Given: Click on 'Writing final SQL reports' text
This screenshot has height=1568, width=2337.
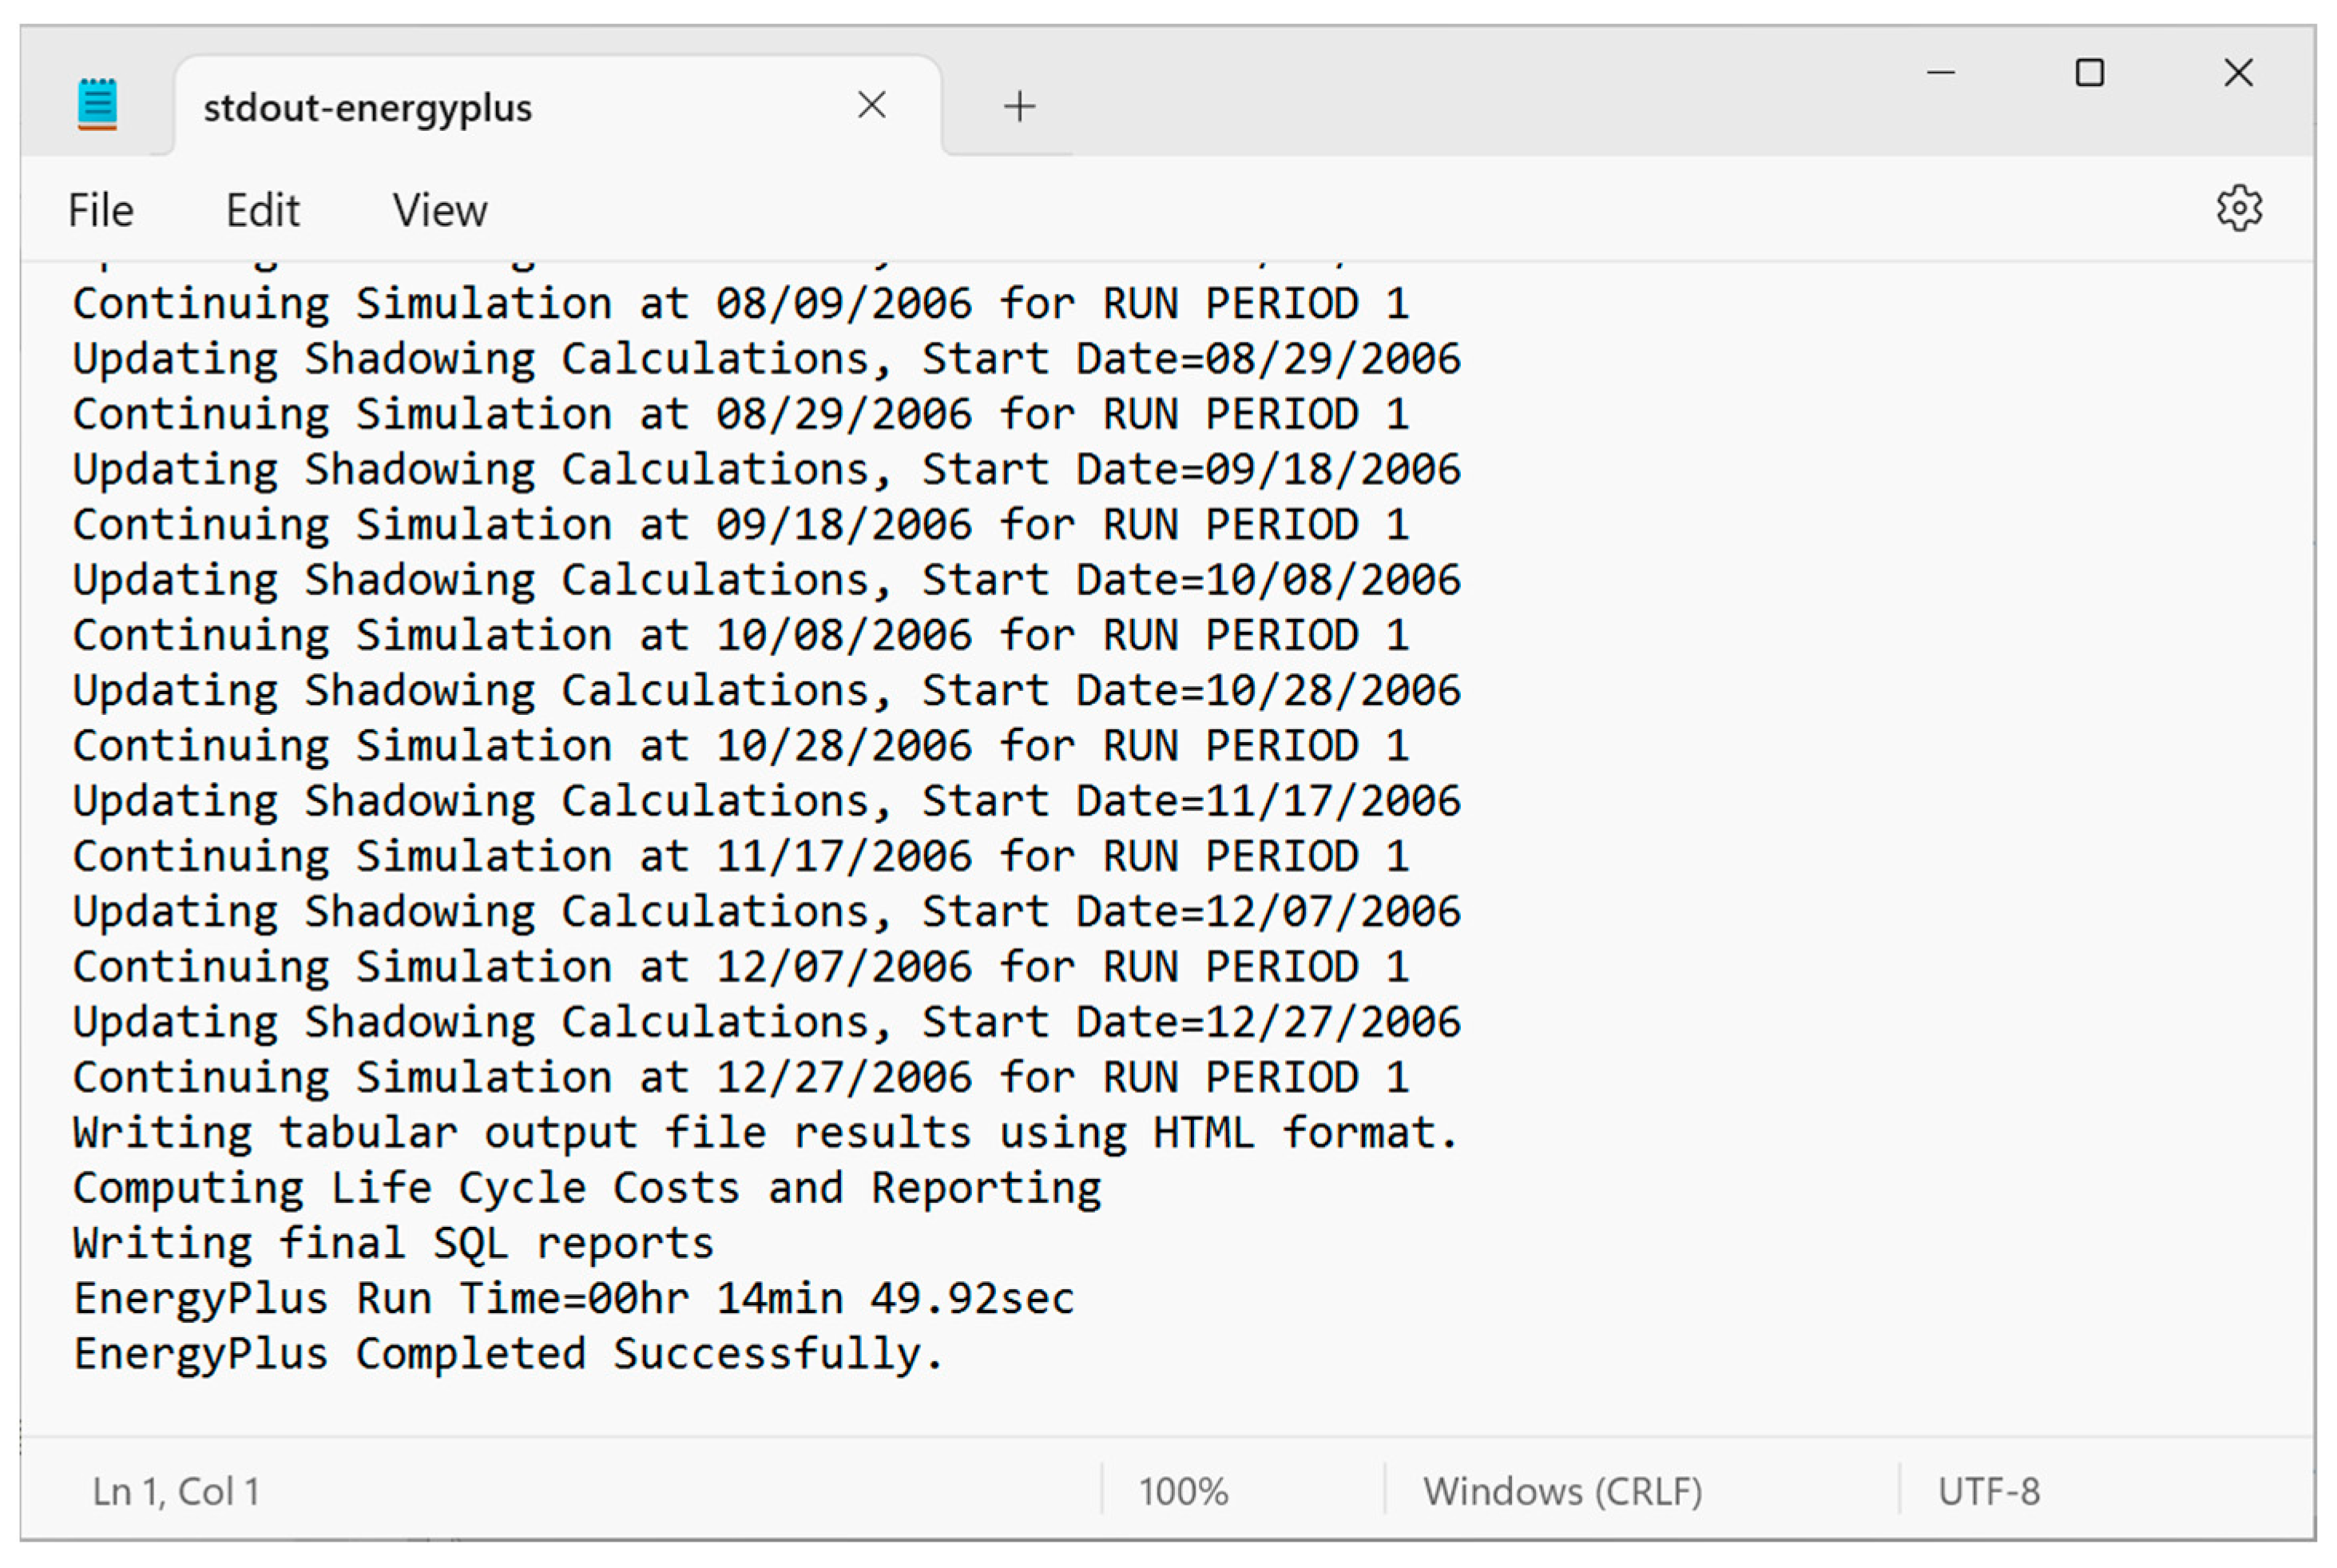Looking at the screenshot, I should tap(393, 1243).
